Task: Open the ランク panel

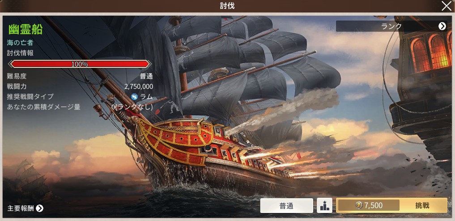Action: pos(391,26)
